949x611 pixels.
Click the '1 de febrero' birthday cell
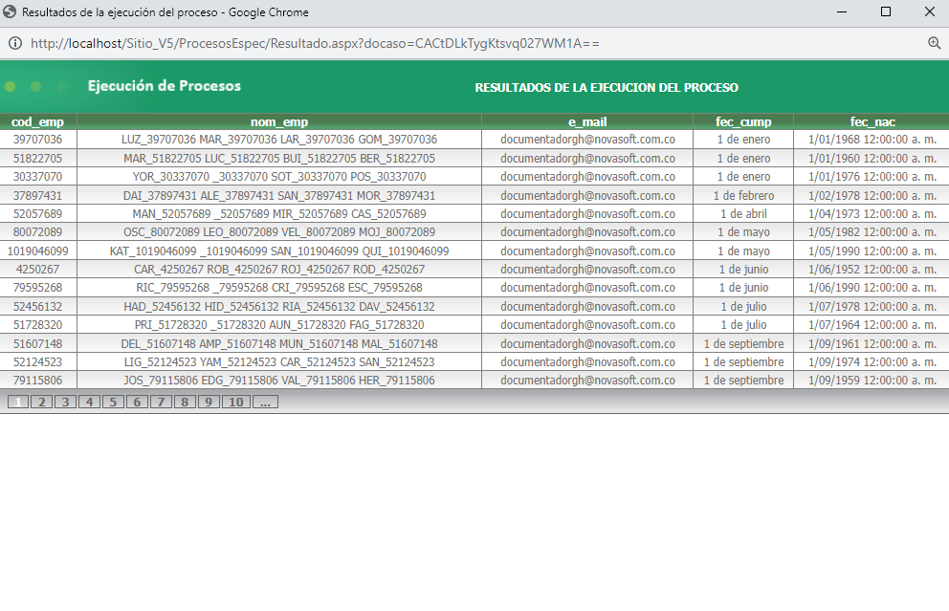743,195
